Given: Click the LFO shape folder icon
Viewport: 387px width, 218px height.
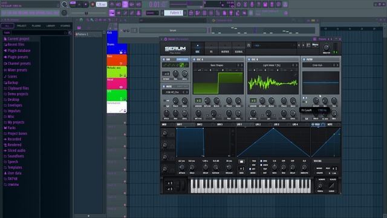Looking at the screenshot, I should pyautogui.click(x=241, y=162).
